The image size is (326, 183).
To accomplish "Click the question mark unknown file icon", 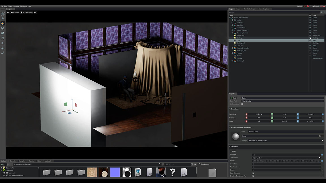I will (x=173, y=172).
